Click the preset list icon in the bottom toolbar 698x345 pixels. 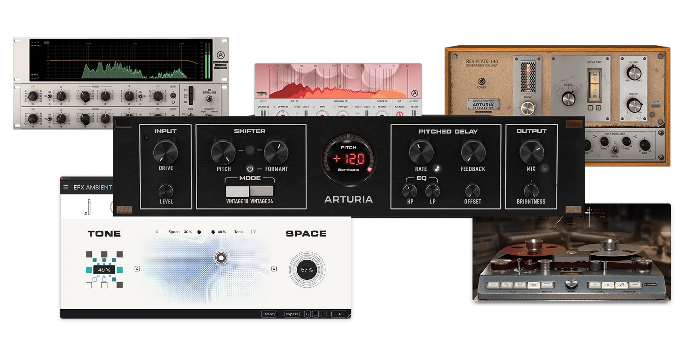pyautogui.click(x=315, y=314)
